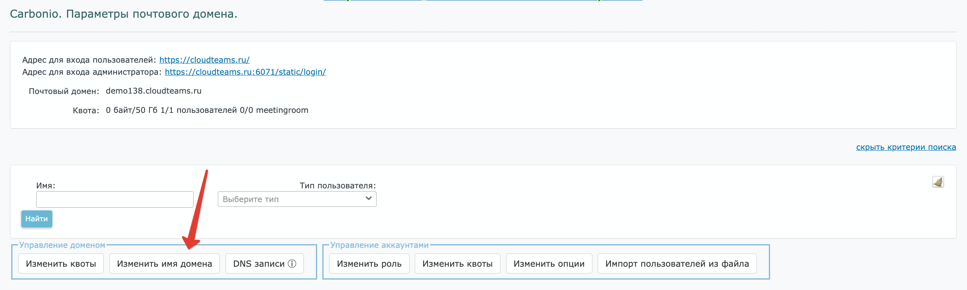
Task: Click the Carbonio page heading
Action: 123,14
